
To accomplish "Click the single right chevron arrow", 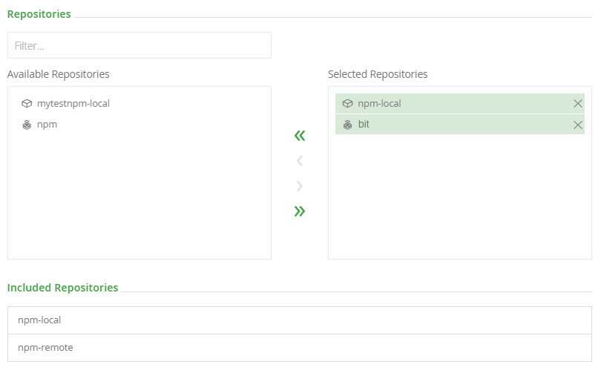I will click(300, 186).
